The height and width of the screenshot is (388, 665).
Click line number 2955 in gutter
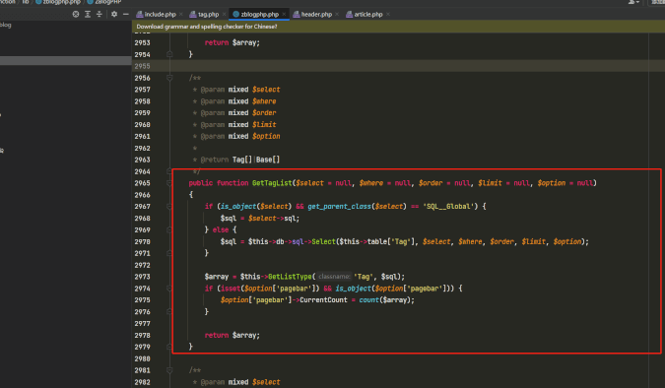click(142, 66)
